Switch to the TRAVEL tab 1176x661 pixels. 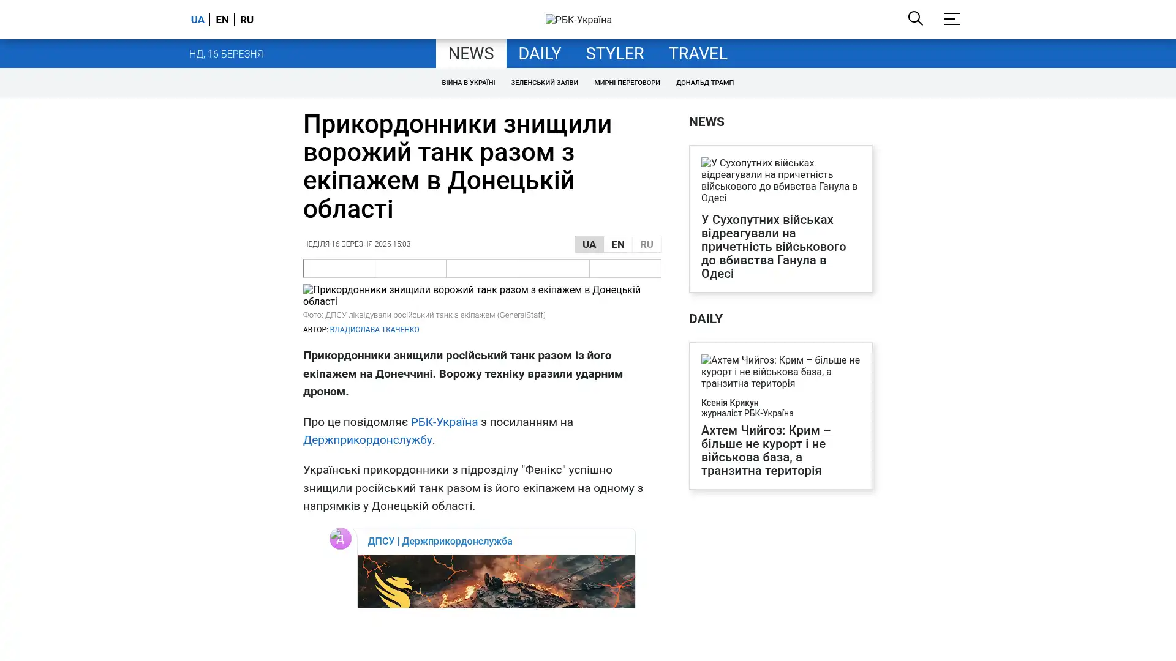(697, 54)
